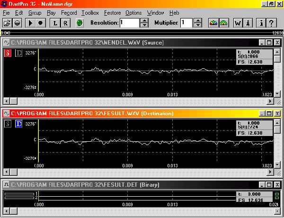This screenshot has width=284, height=218.
Task: Toggle the blue D marker in Destination window
Action: click(x=18, y=124)
